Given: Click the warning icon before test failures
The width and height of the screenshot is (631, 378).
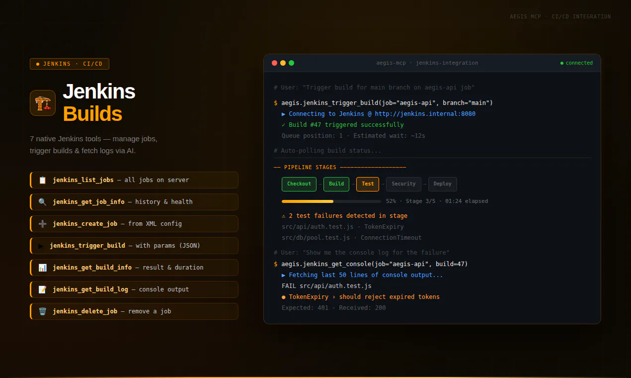Looking at the screenshot, I should [284, 216].
